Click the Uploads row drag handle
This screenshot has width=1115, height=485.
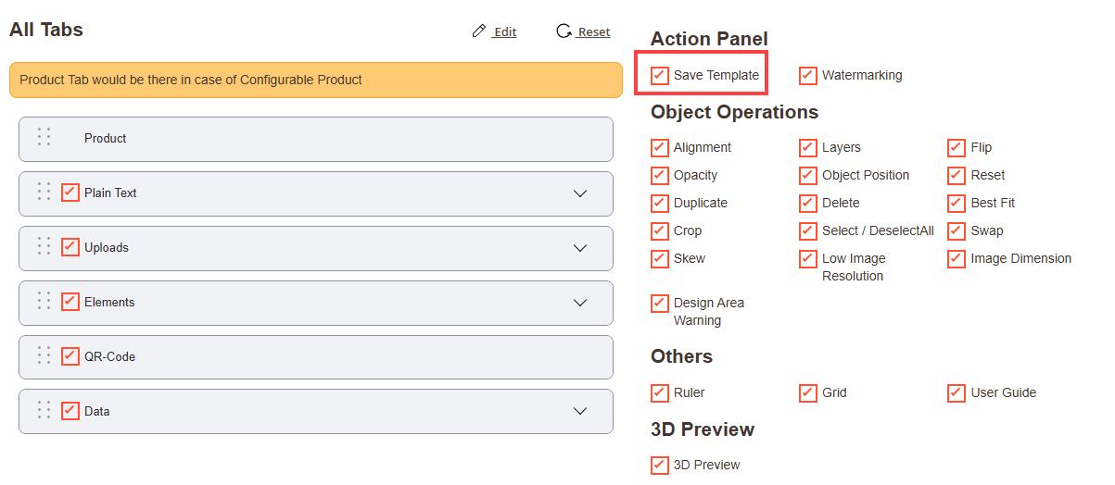[44, 246]
